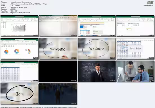Click the filename '1. Introduction to the course.mp4'
Image resolution: width=155 pixels, height=108 pixels.
21,2
